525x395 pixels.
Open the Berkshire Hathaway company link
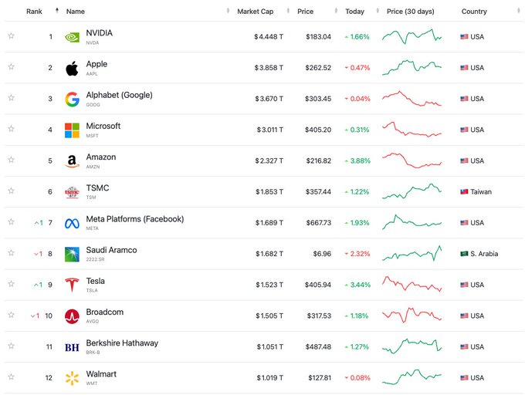122,343
